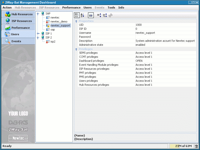Open the Performance menu
200x150 pixels.
tap(71, 7)
